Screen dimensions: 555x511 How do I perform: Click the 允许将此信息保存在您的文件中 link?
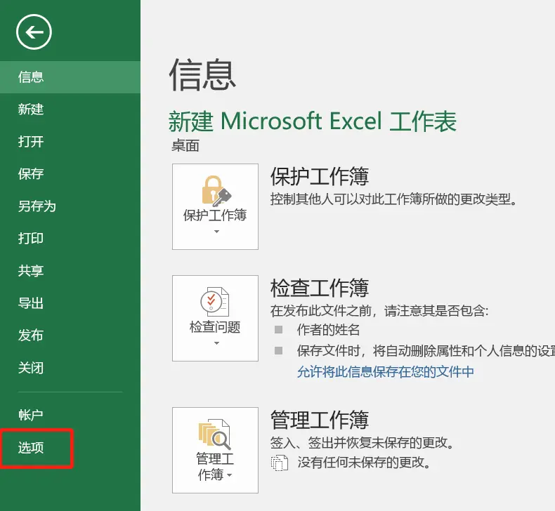tap(386, 372)
